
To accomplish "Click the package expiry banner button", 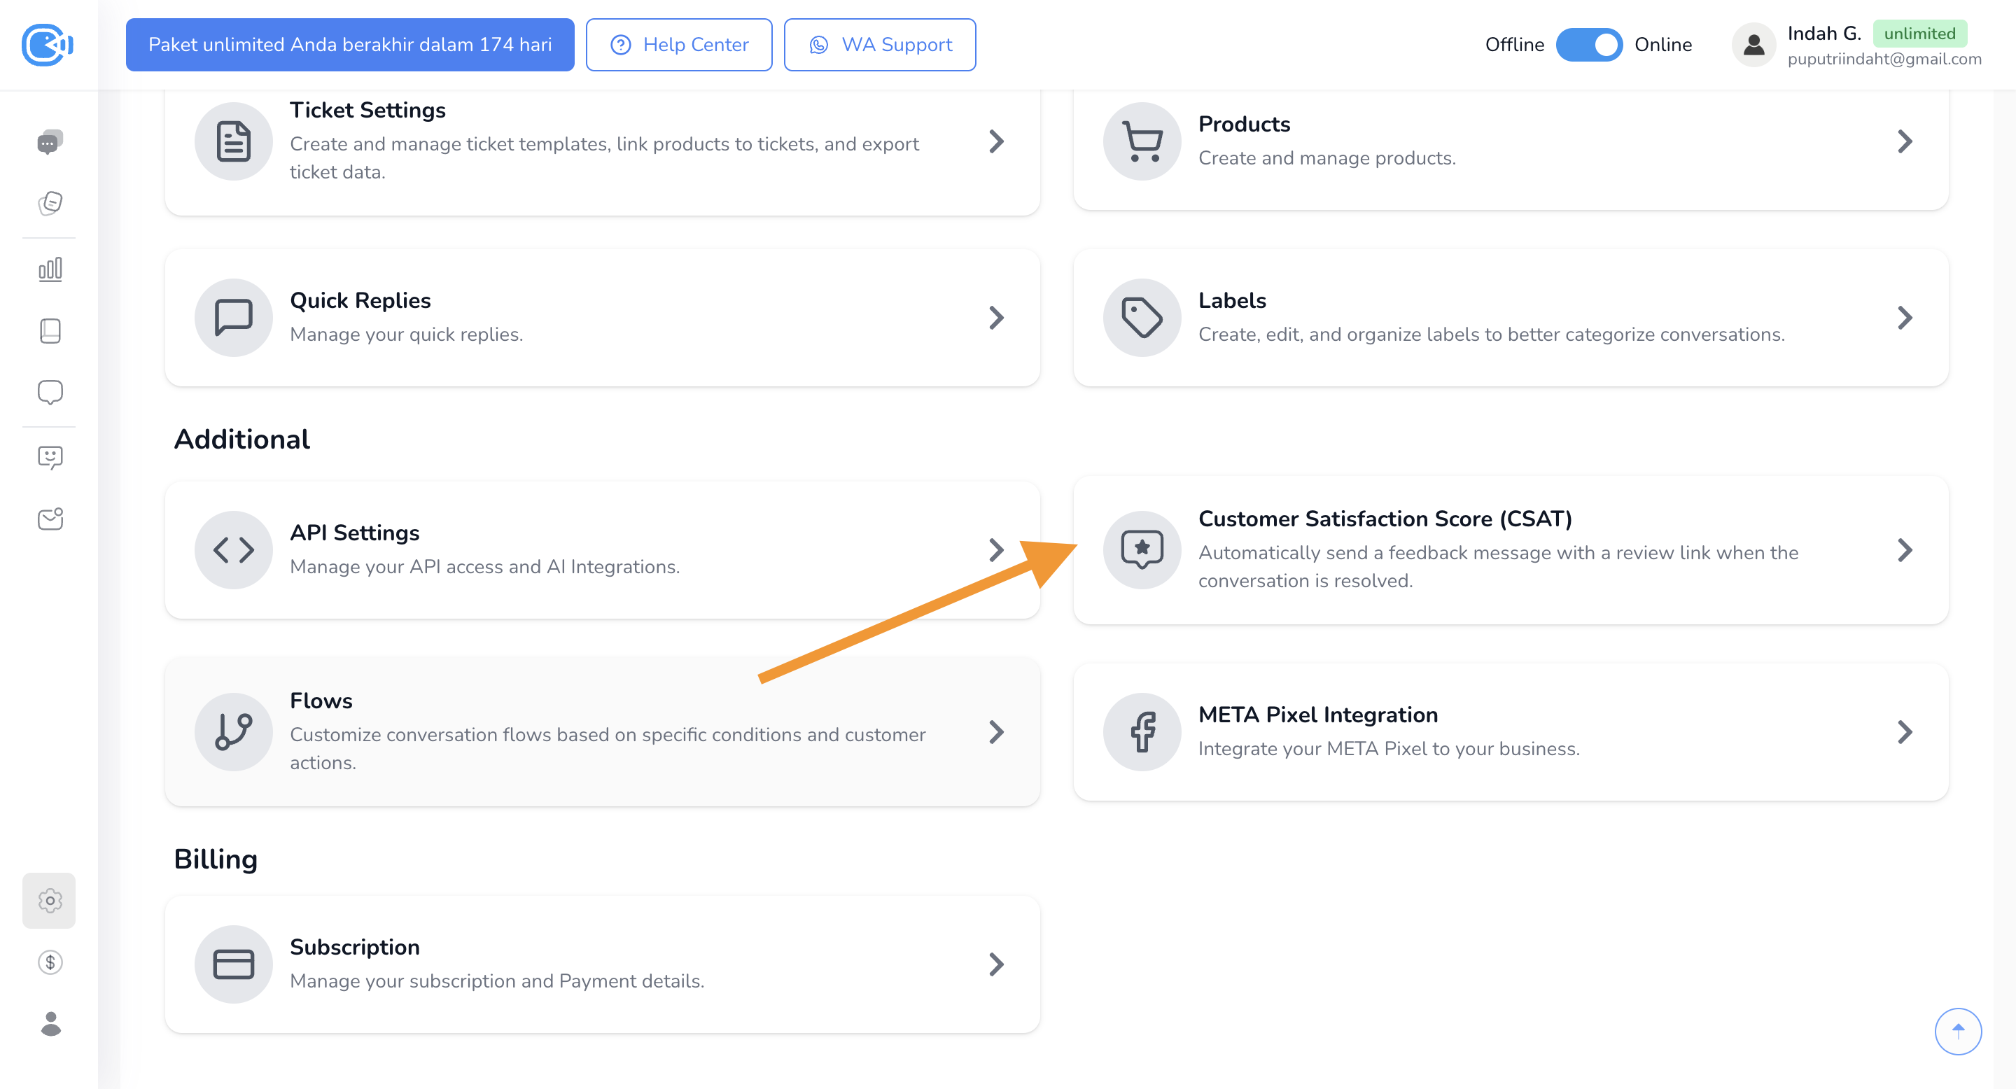I will [350, 45].
